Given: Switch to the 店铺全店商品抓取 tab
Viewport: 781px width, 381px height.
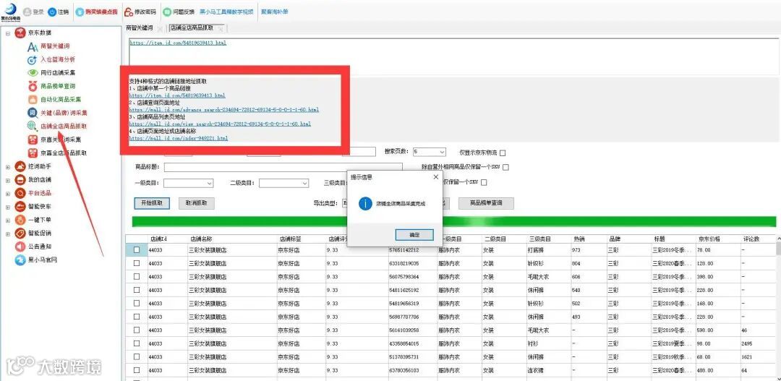Looking at the screenshot, I should point(192,28).
